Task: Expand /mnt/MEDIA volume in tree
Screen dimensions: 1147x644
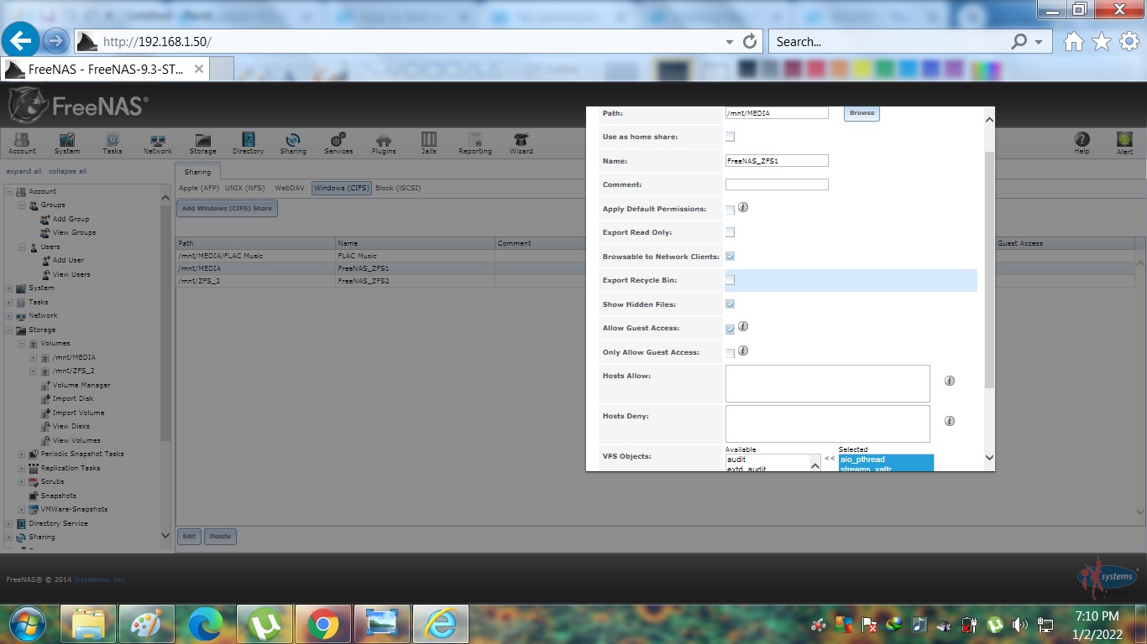Action: (34, 358)
